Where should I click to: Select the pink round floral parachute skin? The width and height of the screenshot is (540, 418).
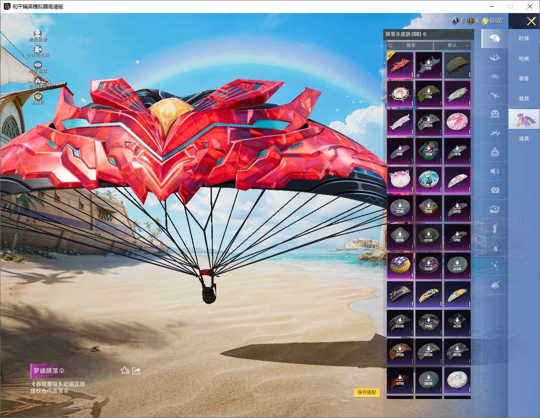[x=457, y=123]
